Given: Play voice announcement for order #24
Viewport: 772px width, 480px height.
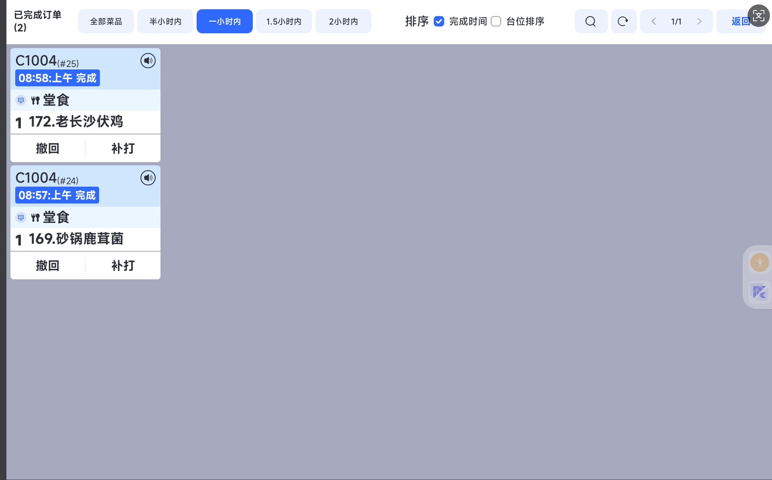Looking at the screenshot, I should tap(148, 178).
